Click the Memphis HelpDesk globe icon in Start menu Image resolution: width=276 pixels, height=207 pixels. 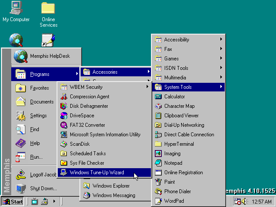pyautogui.click(x=21, y=56)
